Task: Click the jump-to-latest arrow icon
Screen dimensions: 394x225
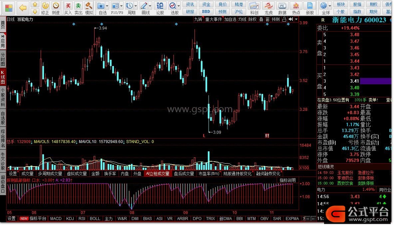Action: [291, 19]
